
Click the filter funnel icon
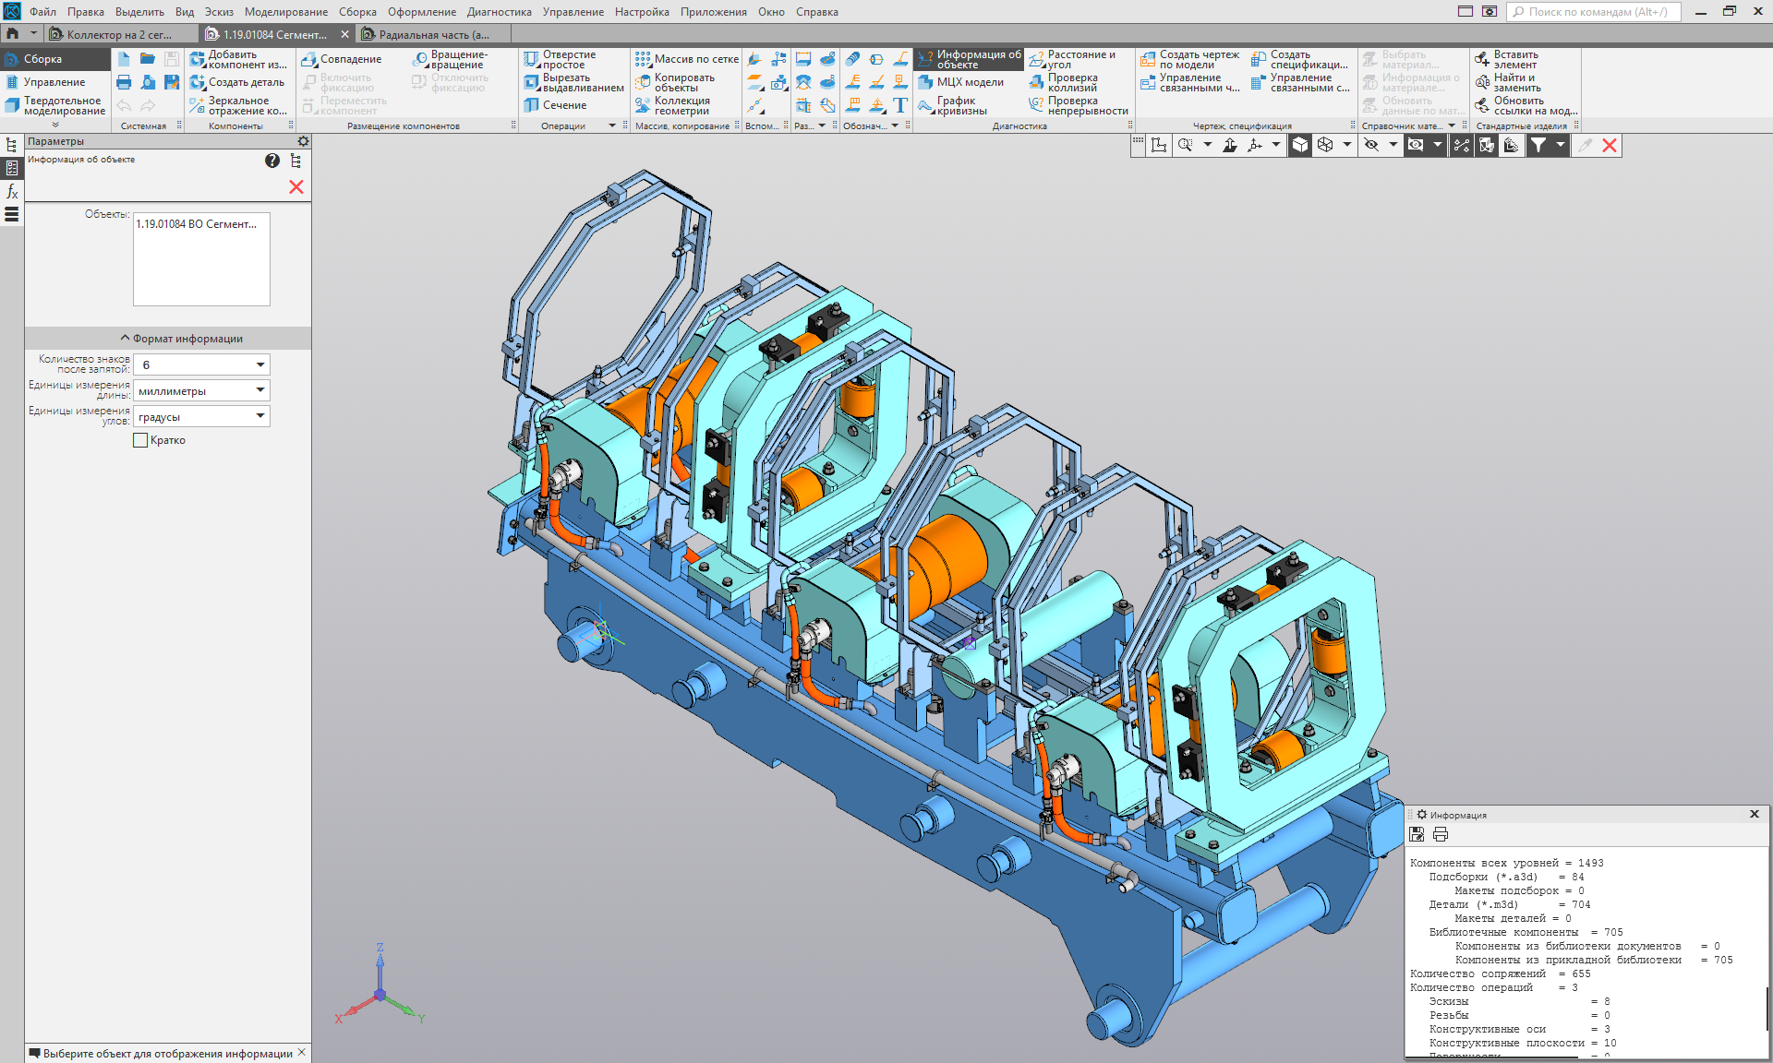point(1538,145)
